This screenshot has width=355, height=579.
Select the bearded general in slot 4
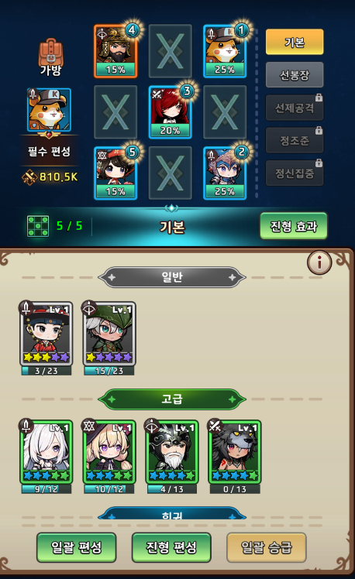point(115,51)
